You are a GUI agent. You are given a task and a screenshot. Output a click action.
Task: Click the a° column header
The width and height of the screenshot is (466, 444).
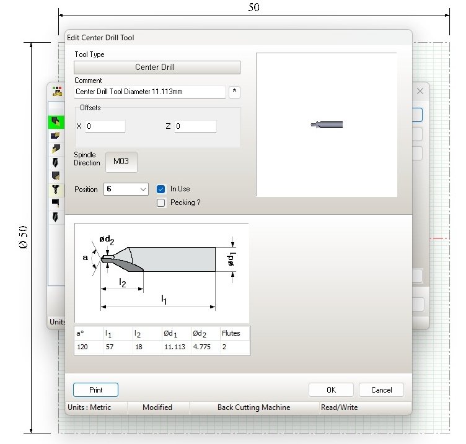[89, 334]
